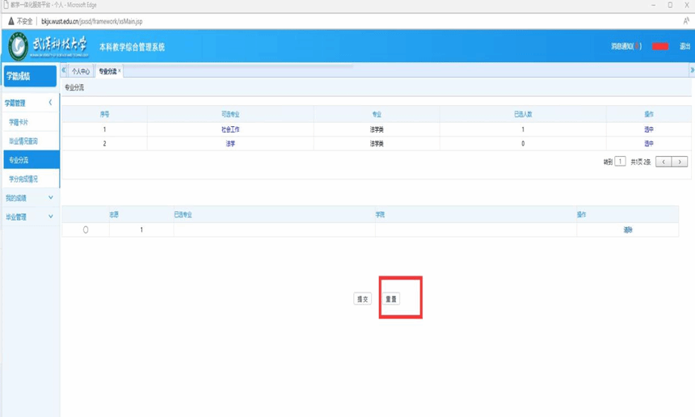Select the radio button for 志愿 1
695x417 pixels.
pyautogui.click(x=86, y=230)
